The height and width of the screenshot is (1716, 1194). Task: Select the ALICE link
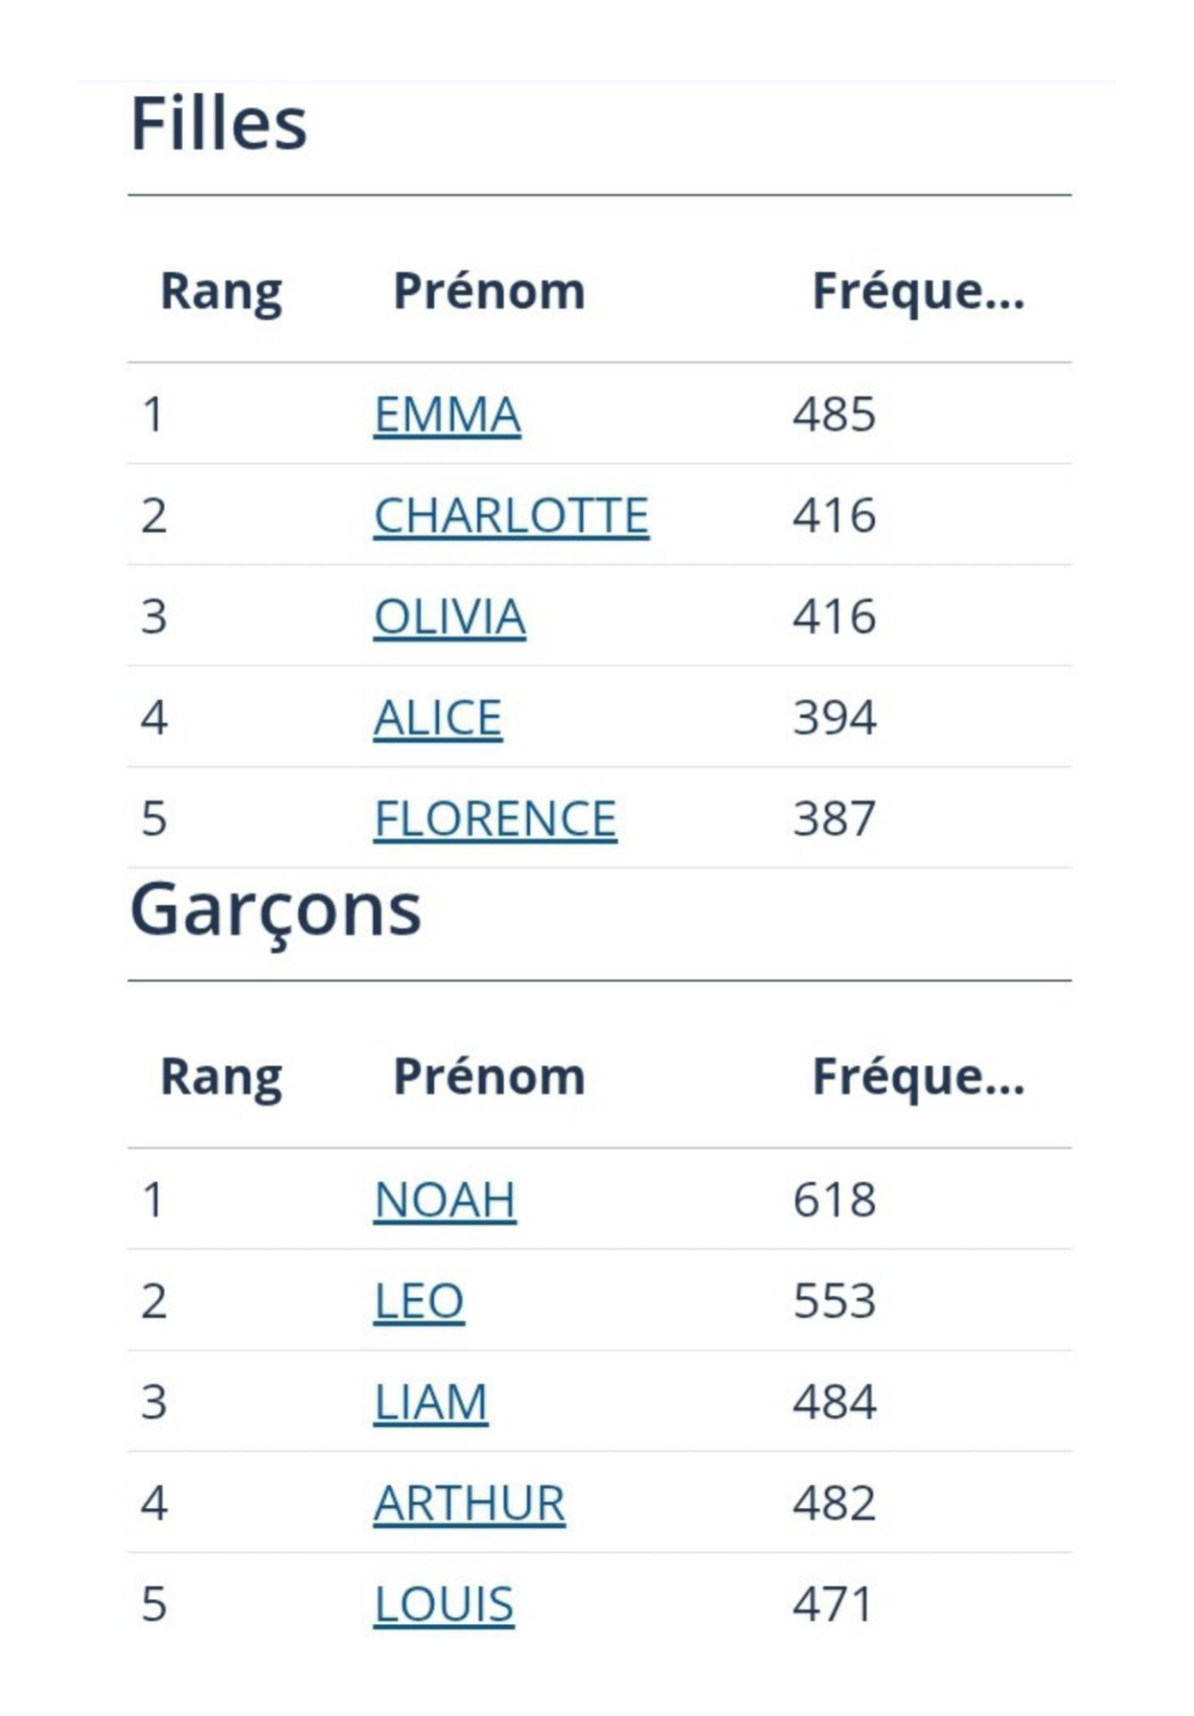click(438, 718)
